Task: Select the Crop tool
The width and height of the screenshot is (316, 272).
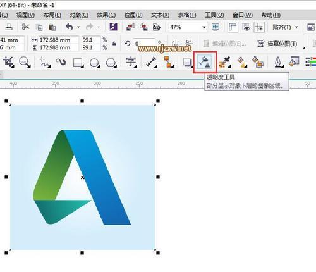Action: (9, 62)
